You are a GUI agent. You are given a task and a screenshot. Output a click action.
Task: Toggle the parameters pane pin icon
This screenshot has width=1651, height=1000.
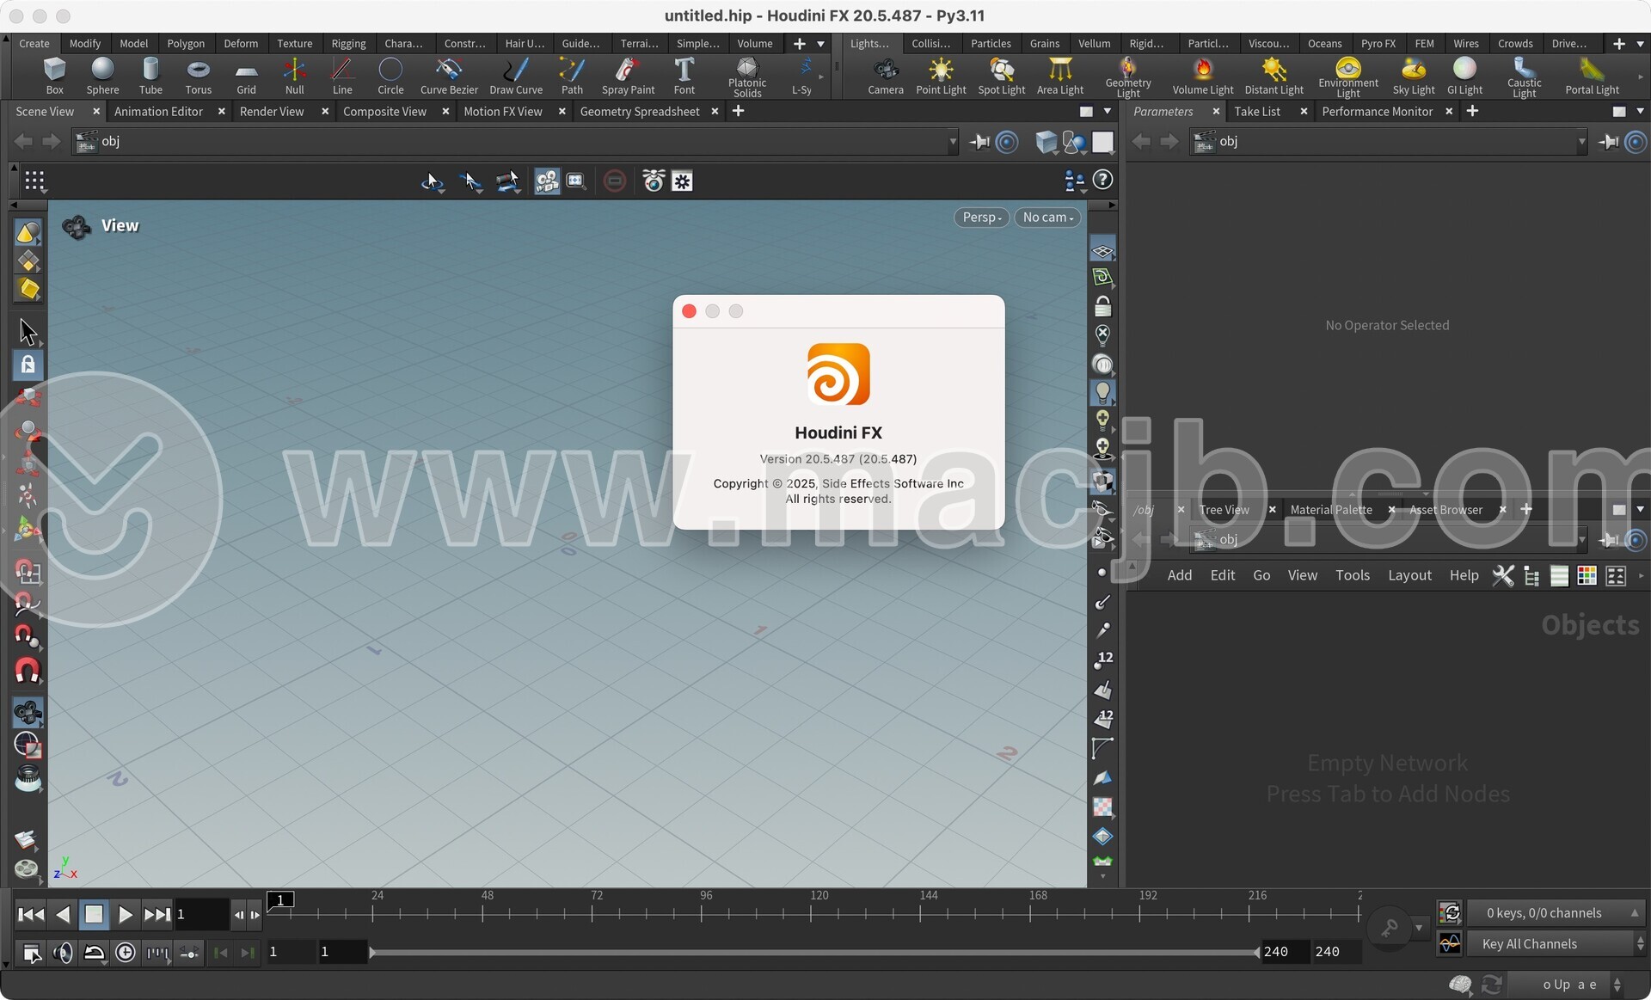(1609, 142)
